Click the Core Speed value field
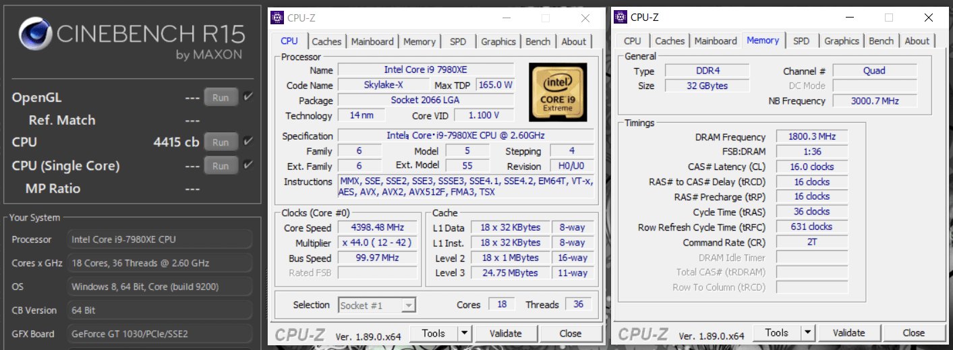Screen dimensions: 953x350 click(x=376, y=228)
